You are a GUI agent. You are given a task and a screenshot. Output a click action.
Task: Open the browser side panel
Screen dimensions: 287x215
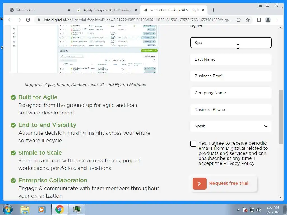click(x=259, y=20)
